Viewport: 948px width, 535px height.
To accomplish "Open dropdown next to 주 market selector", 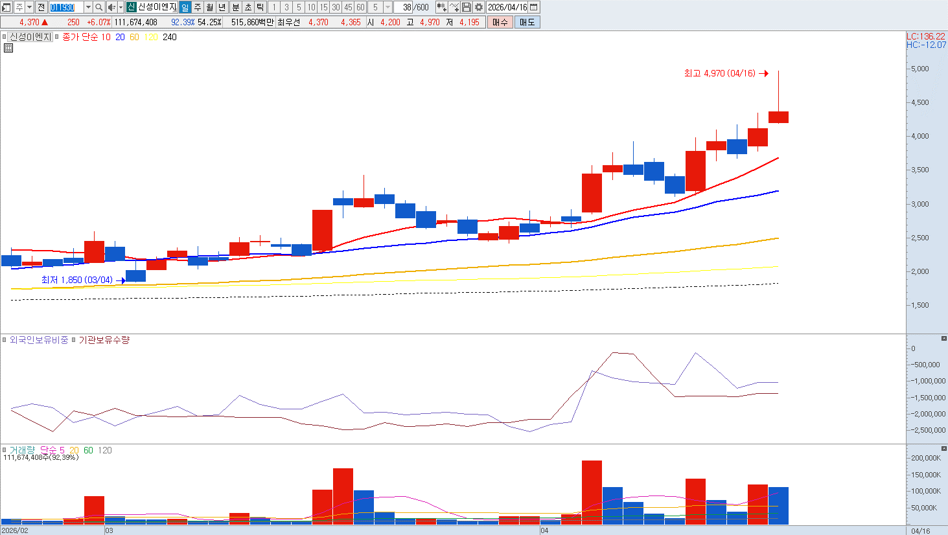I will coord(30,7).
